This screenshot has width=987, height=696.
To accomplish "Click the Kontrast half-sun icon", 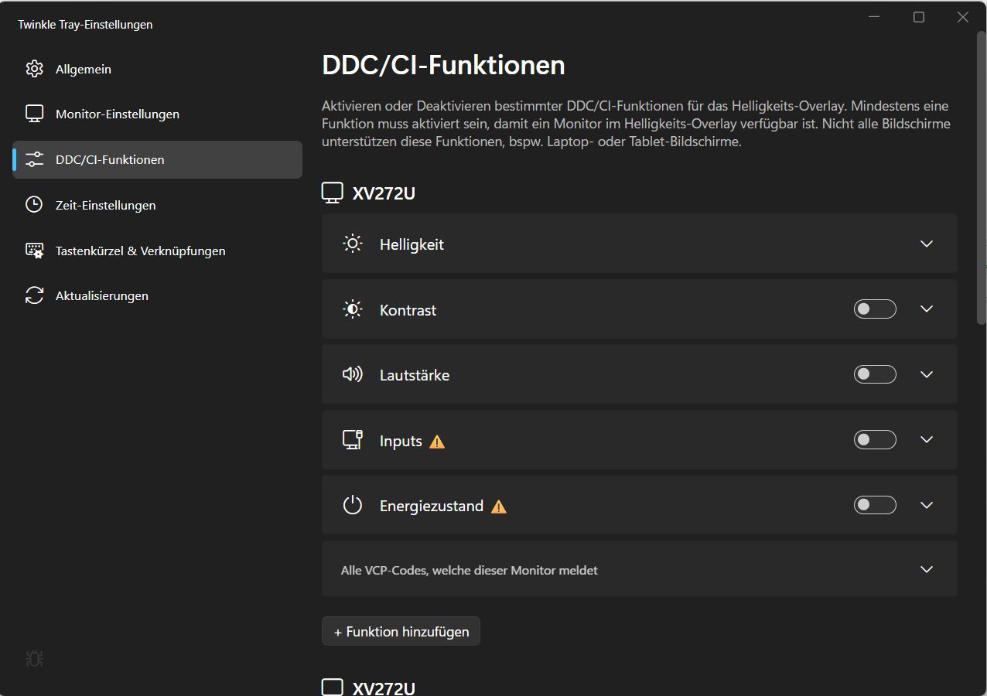I will pyautogui.click(x=353, y=310).
